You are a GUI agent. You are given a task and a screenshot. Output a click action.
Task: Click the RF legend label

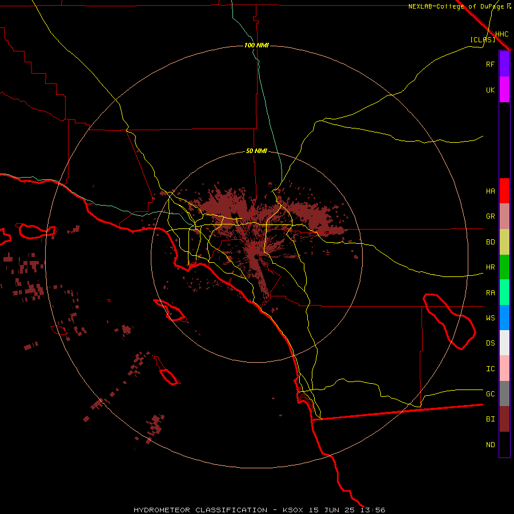point(490,64)
